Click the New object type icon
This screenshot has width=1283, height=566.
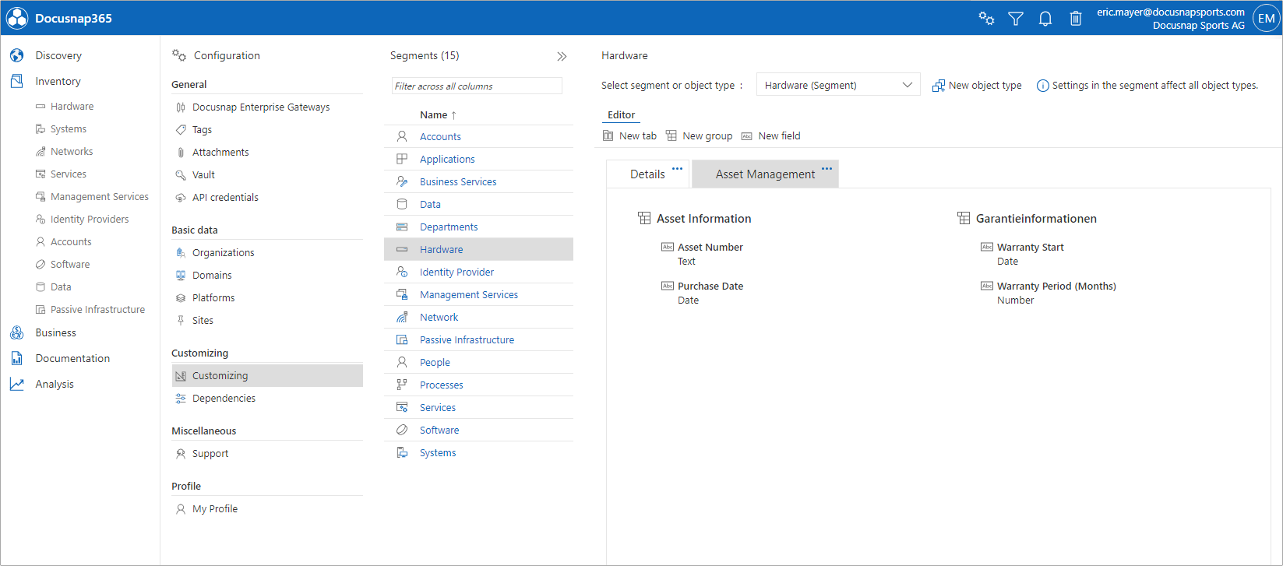[939, 86]
